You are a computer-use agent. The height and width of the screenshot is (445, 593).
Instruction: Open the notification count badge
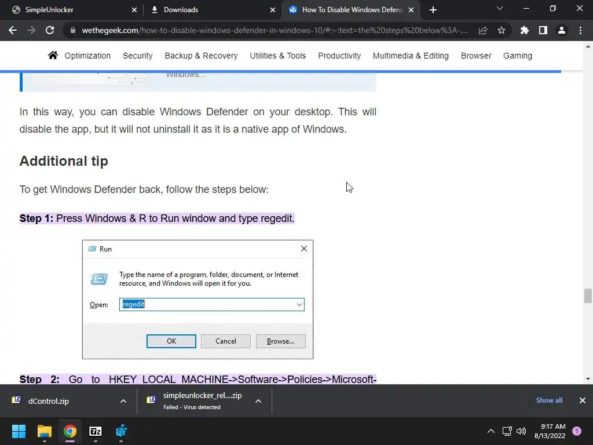(x=577, y=431)
